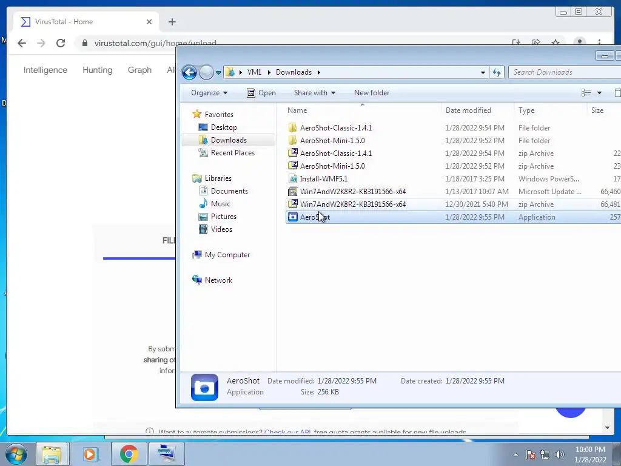
Task: Select Network in the navigation pane
Action: click(212, 280)
